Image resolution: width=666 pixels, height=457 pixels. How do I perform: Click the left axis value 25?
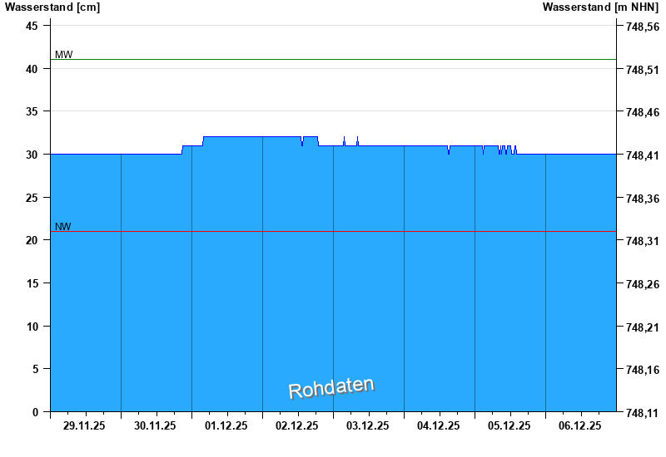click(32, 198)
